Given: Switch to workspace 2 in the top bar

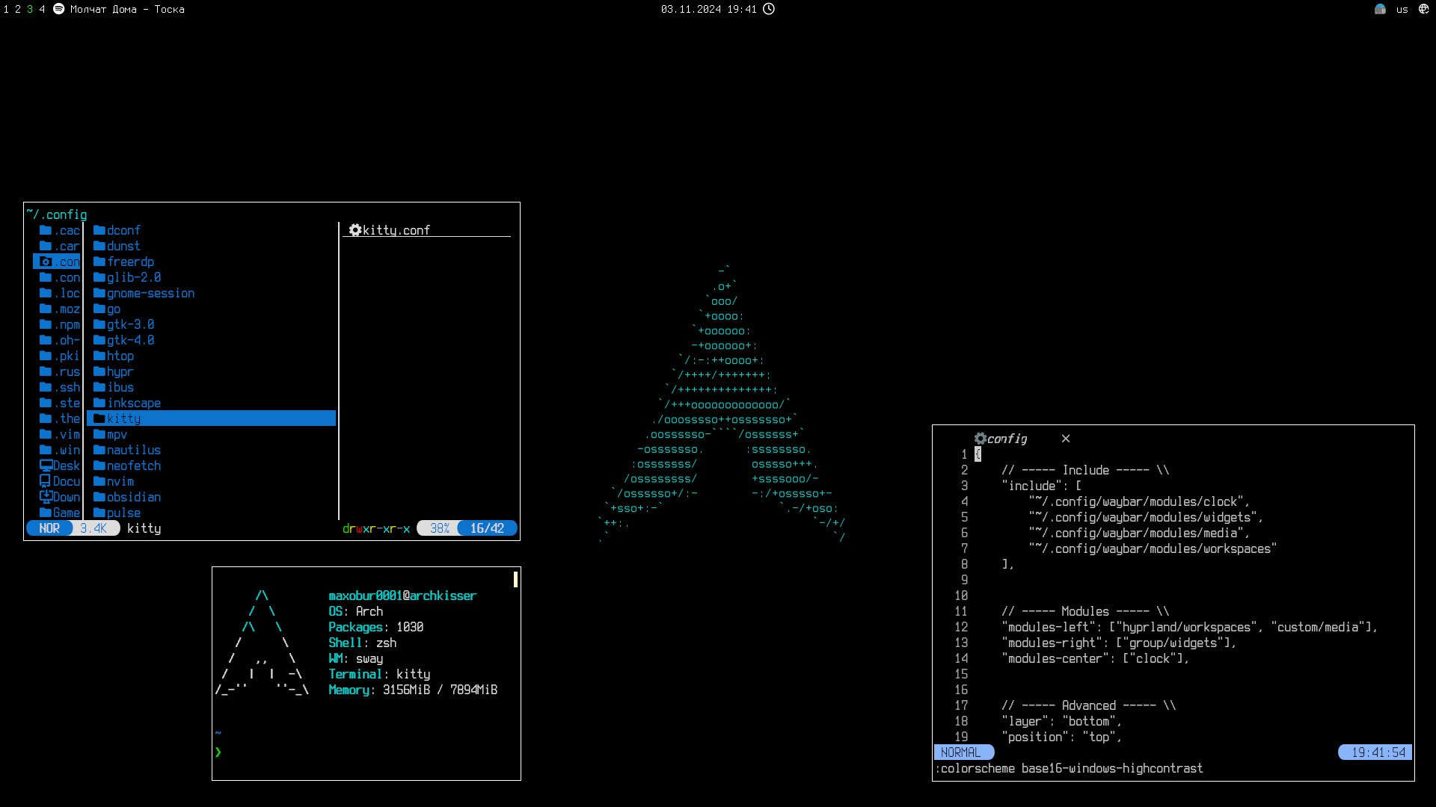Looking at the screenshot, I should [16, 9].
